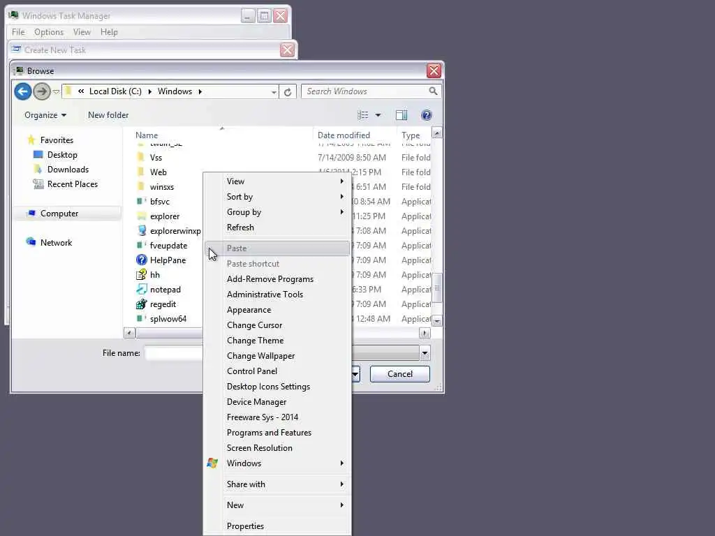Click the refresh icon beside address bar
The image size is (715, 536).
click(288, 92)
